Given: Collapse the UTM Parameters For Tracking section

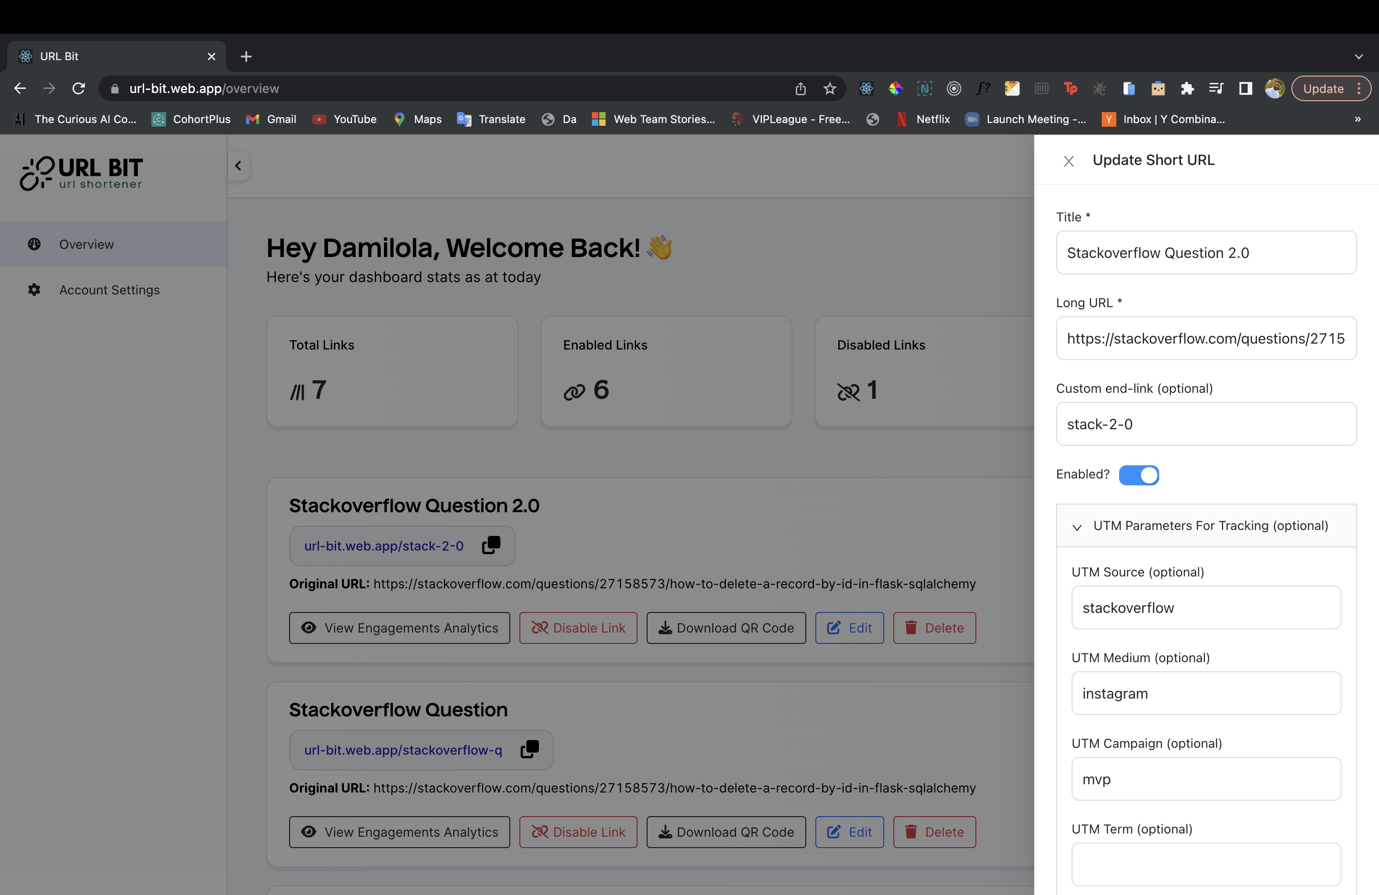Looking at the screenshot, I should coord(1077,527).
